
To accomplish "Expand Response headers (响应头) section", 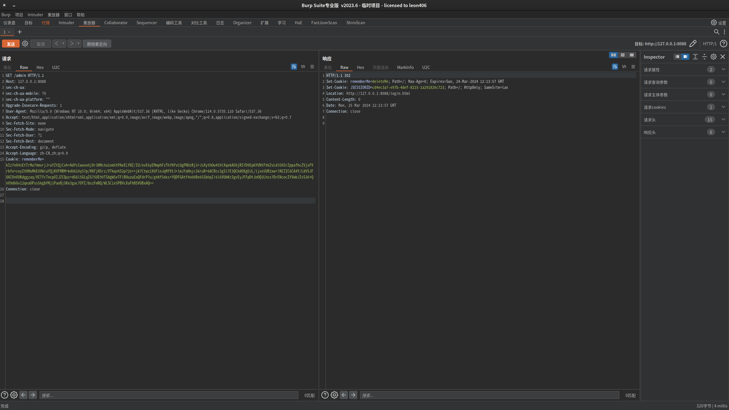I will [685, 132].
